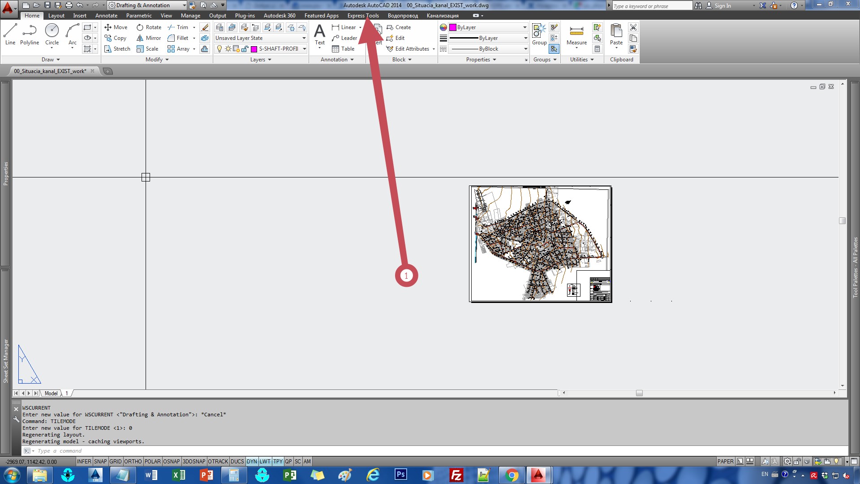This screenshot has height=484, width=860.
Task: Open the Unsaved Layer State dropdown
Action: pos(304,37)
